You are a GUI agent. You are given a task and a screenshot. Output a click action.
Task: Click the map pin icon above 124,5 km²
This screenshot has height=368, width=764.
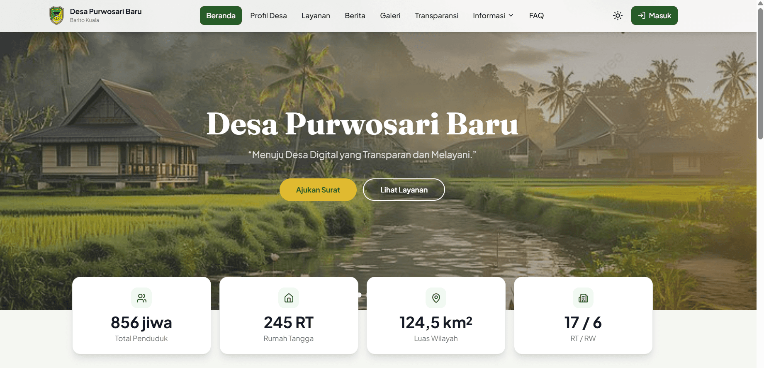click(436, 298)
